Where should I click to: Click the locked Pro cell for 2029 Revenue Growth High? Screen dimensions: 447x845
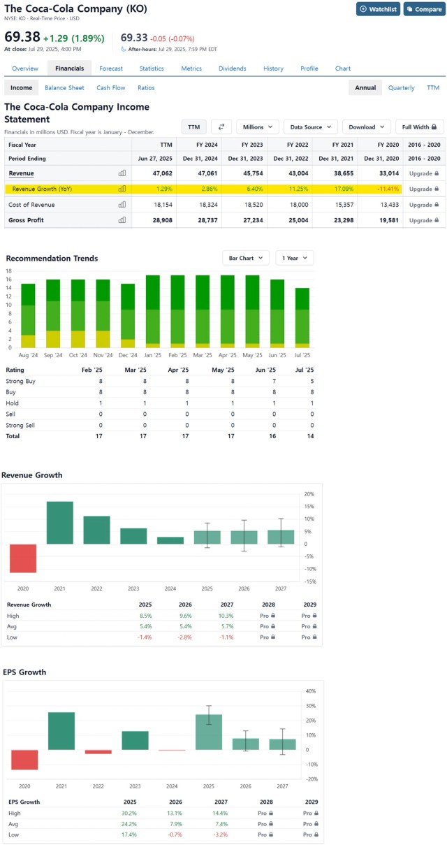(309, 616)
